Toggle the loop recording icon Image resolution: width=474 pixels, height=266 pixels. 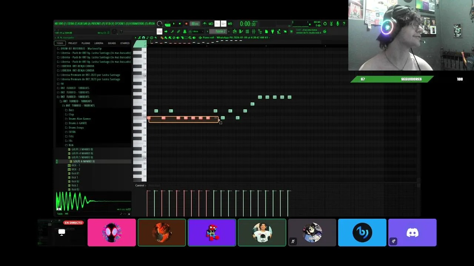[230, 24]
